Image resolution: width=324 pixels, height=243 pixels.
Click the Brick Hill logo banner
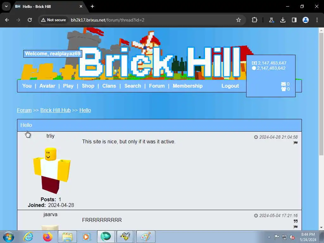point(159,62)
